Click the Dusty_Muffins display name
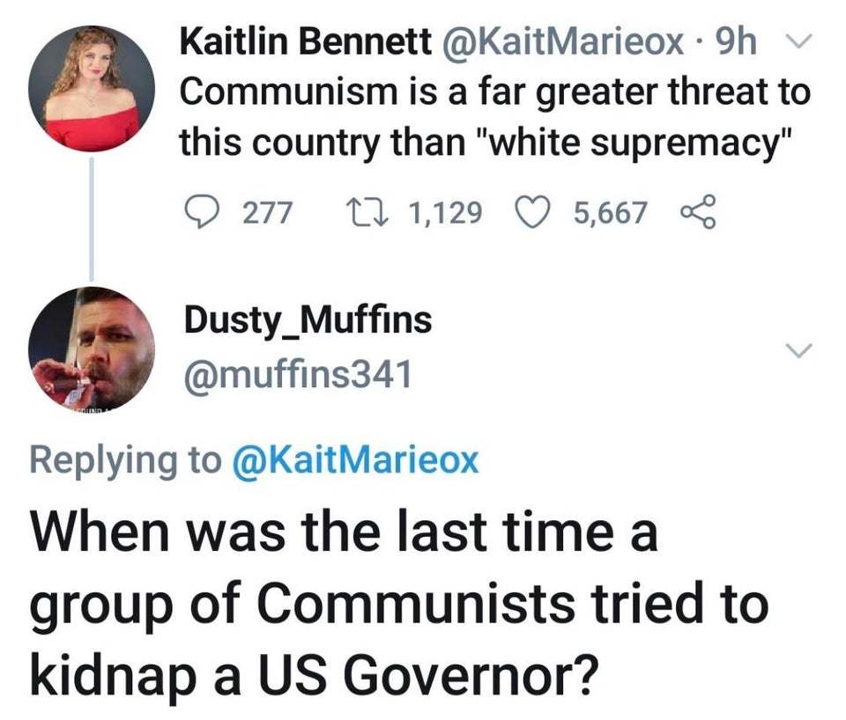846x720 pixels. (x=308, y=320)
